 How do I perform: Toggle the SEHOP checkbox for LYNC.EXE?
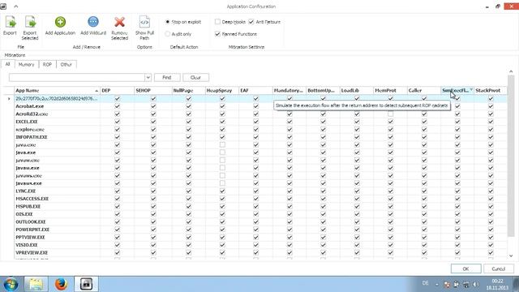tap(153, 191)
